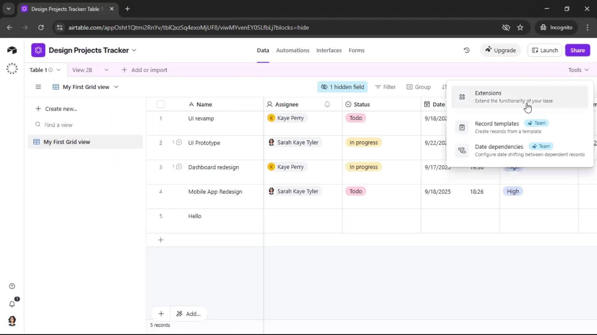Viewport: 597px width, 335px height.
Task: Expand the Design Projects Tracker base menu
Action: coord(134,50)
